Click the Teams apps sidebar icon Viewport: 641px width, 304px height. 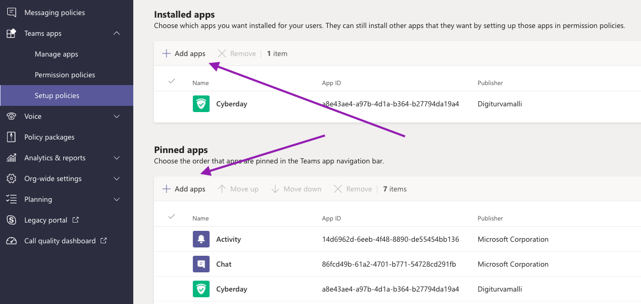[11, 33]
